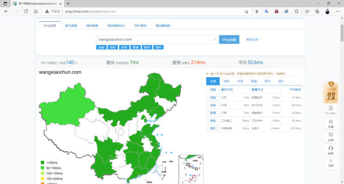
Task: Open the red round extension icon
Action: (x=276, y=12)
